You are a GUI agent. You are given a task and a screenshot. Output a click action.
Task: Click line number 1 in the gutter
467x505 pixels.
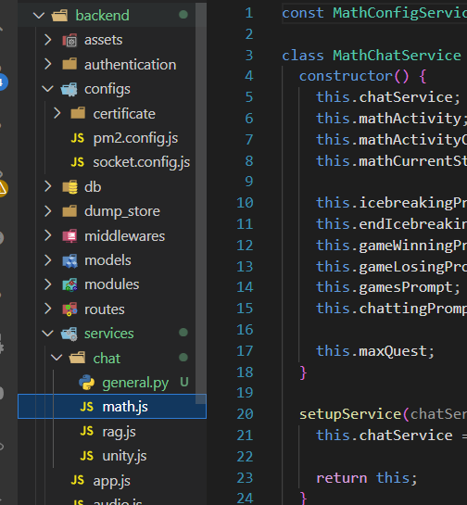(248, 13)
